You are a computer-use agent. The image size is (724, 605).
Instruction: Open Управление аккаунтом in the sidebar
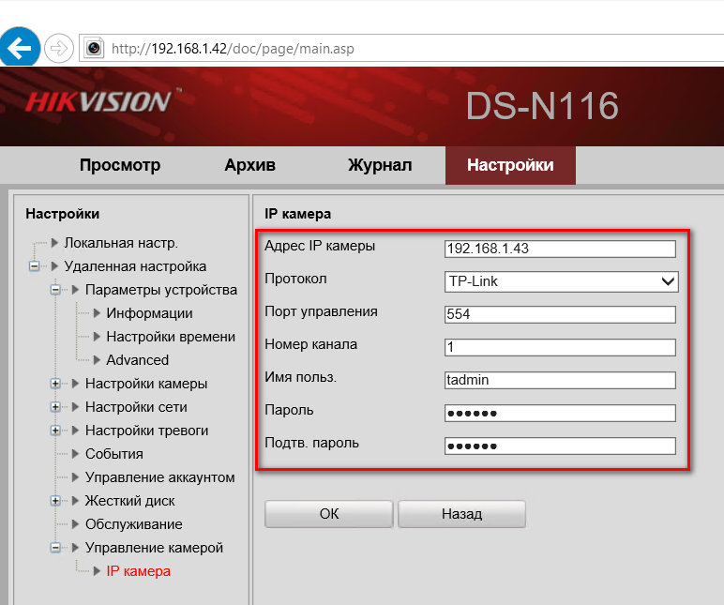[159, 477]
